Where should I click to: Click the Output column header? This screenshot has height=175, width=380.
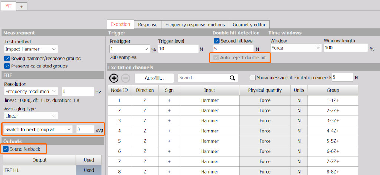39,160
